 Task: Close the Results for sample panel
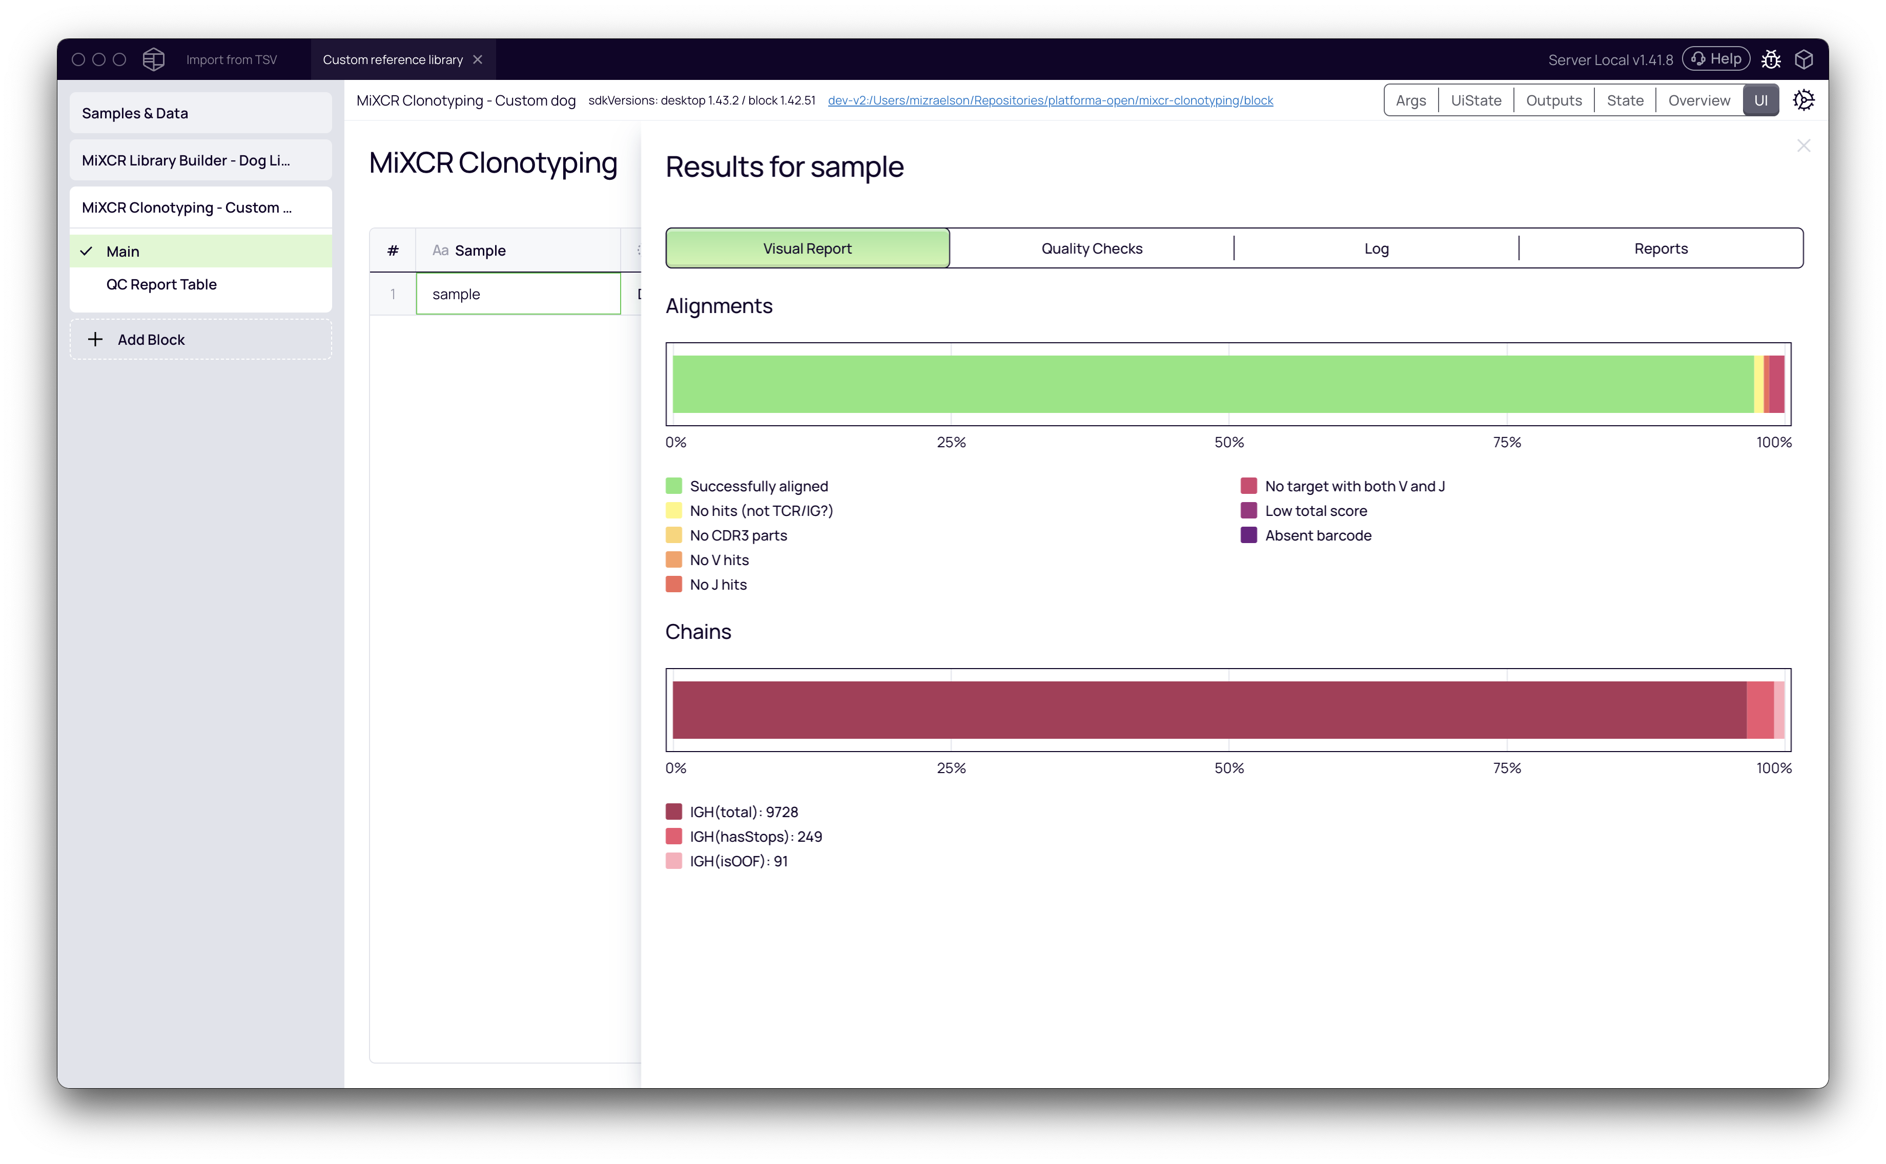click(1803, 145)
